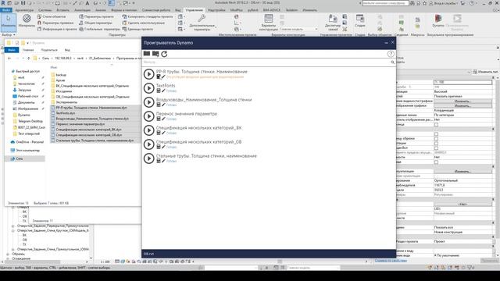Screen dimensions: 500x281
Task: Open the Вставить ribbon tab
Action: [x=62, y=10]
